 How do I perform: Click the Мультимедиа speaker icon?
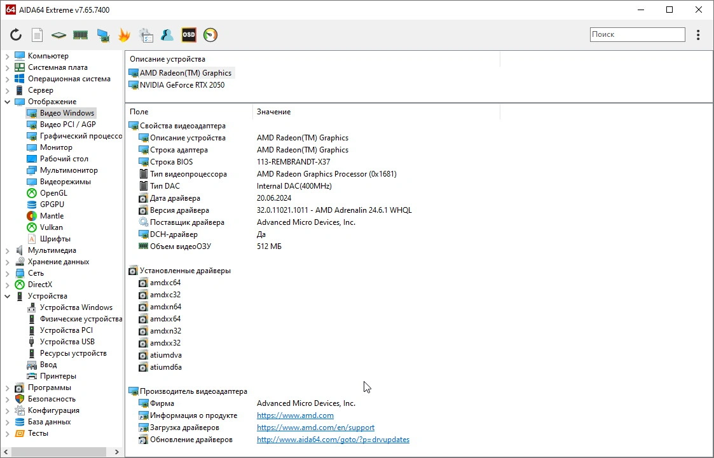(20, 250)
